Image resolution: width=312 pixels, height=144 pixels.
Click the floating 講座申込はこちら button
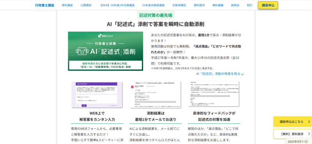[292, 121]
